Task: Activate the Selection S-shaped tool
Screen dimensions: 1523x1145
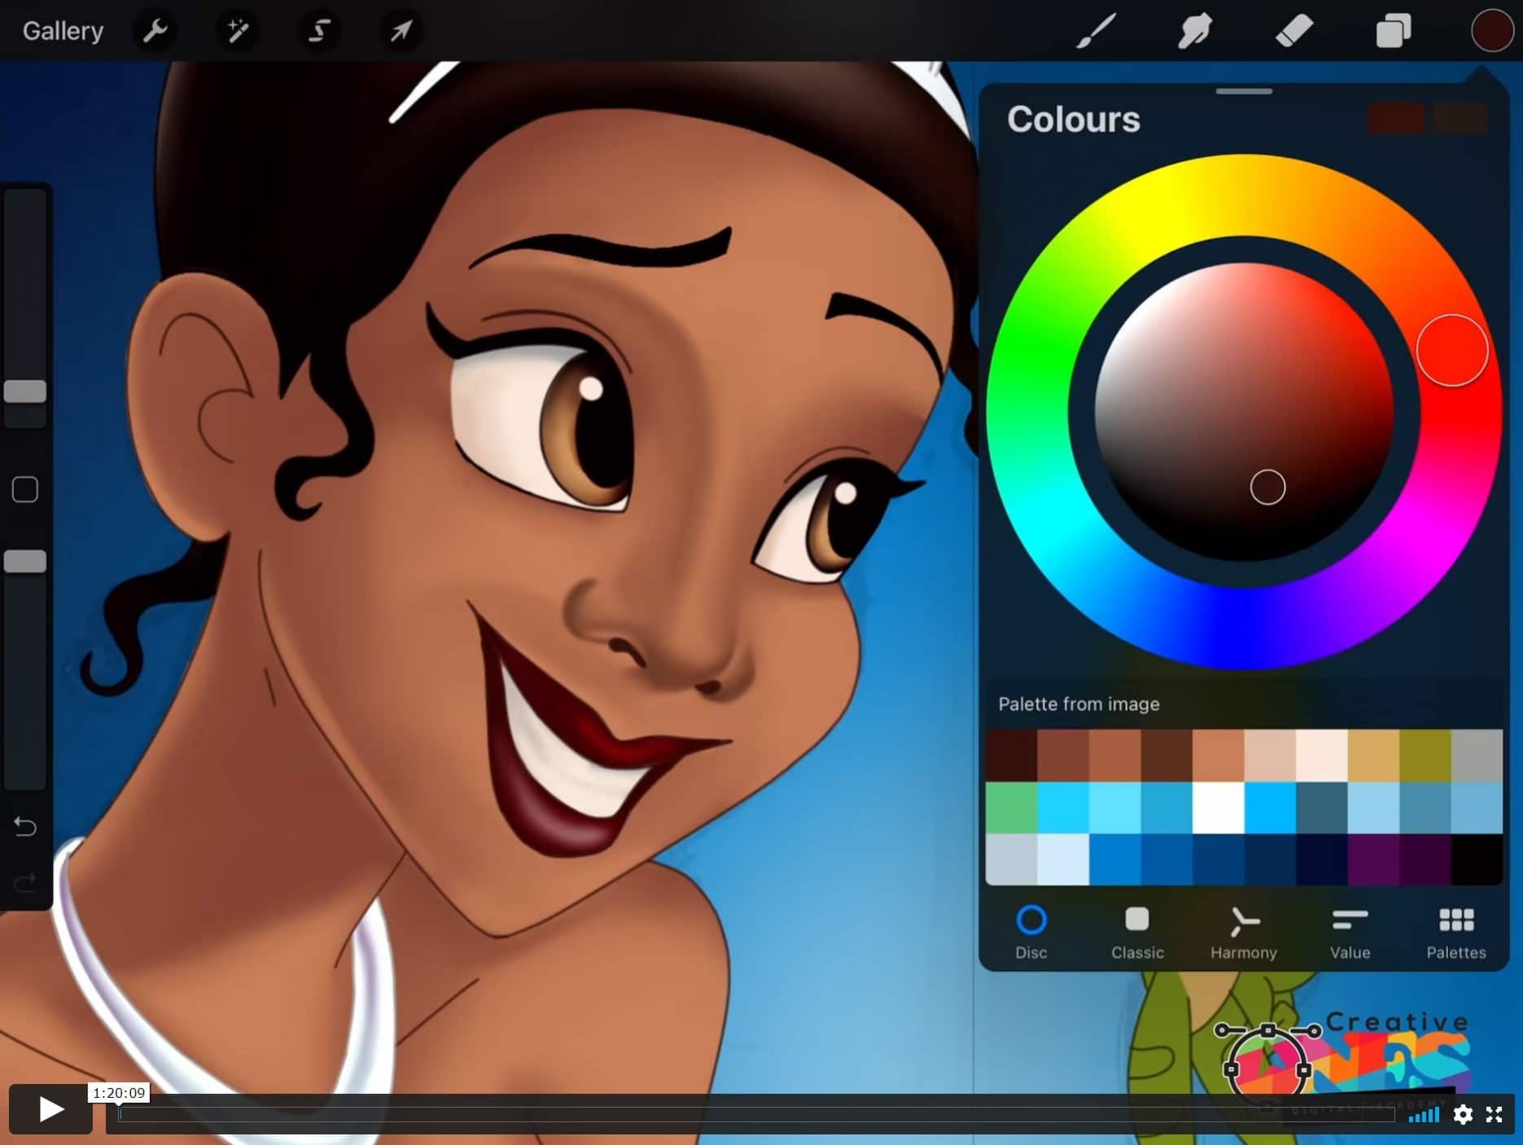Action: pos(319,31)
